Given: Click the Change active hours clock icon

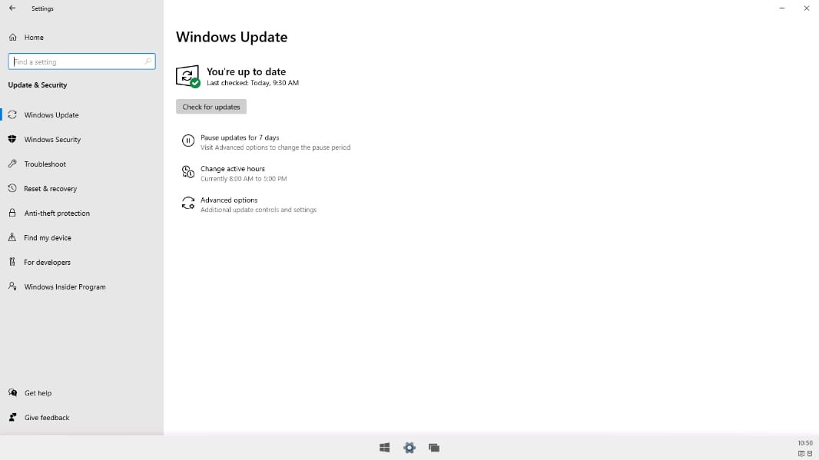Looking at the screenshot, I should [x=188, y=172].
